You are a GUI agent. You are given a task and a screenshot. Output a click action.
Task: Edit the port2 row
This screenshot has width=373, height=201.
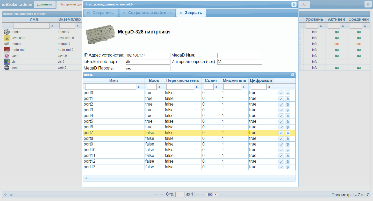click(281, 104)
